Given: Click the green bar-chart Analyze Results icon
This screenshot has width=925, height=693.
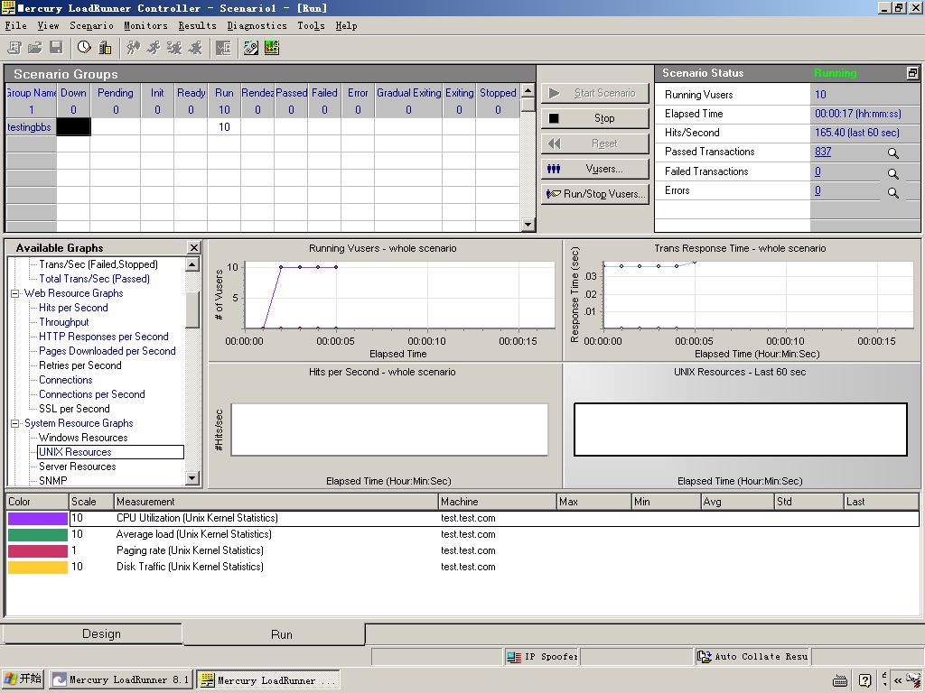Looking at the screenshot, I should coord(272,48).
